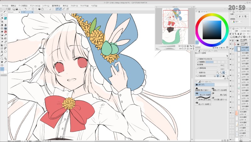The height and width of the screenshot is (142, 251).
Task: Select the highlighted Fill bucket tool
Action: [5, 29]
